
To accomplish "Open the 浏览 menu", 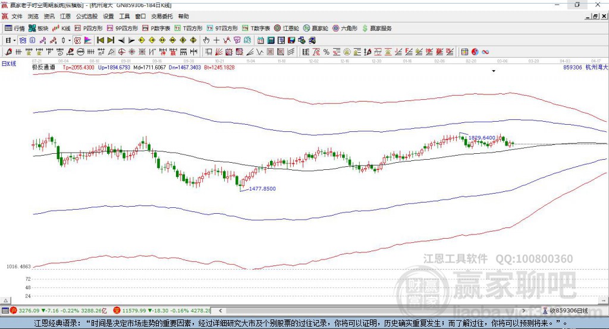I will 33,16.
